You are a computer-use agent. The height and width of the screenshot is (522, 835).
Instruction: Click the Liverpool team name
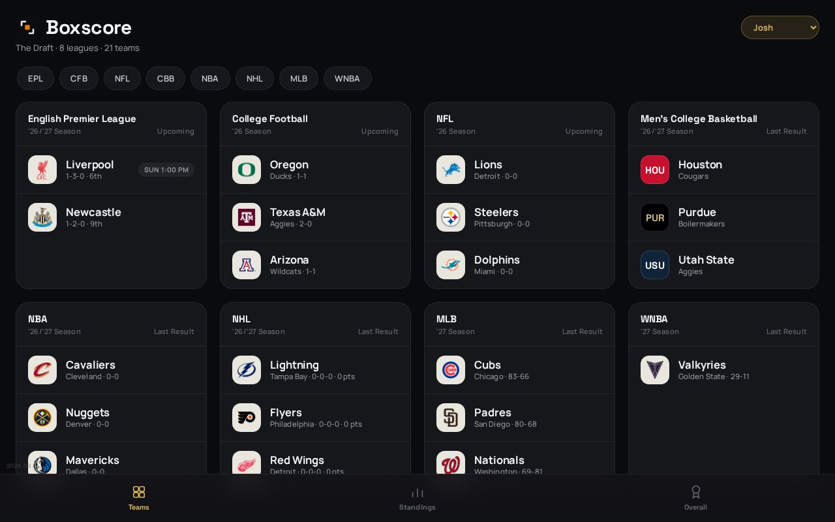coord(90,164)
